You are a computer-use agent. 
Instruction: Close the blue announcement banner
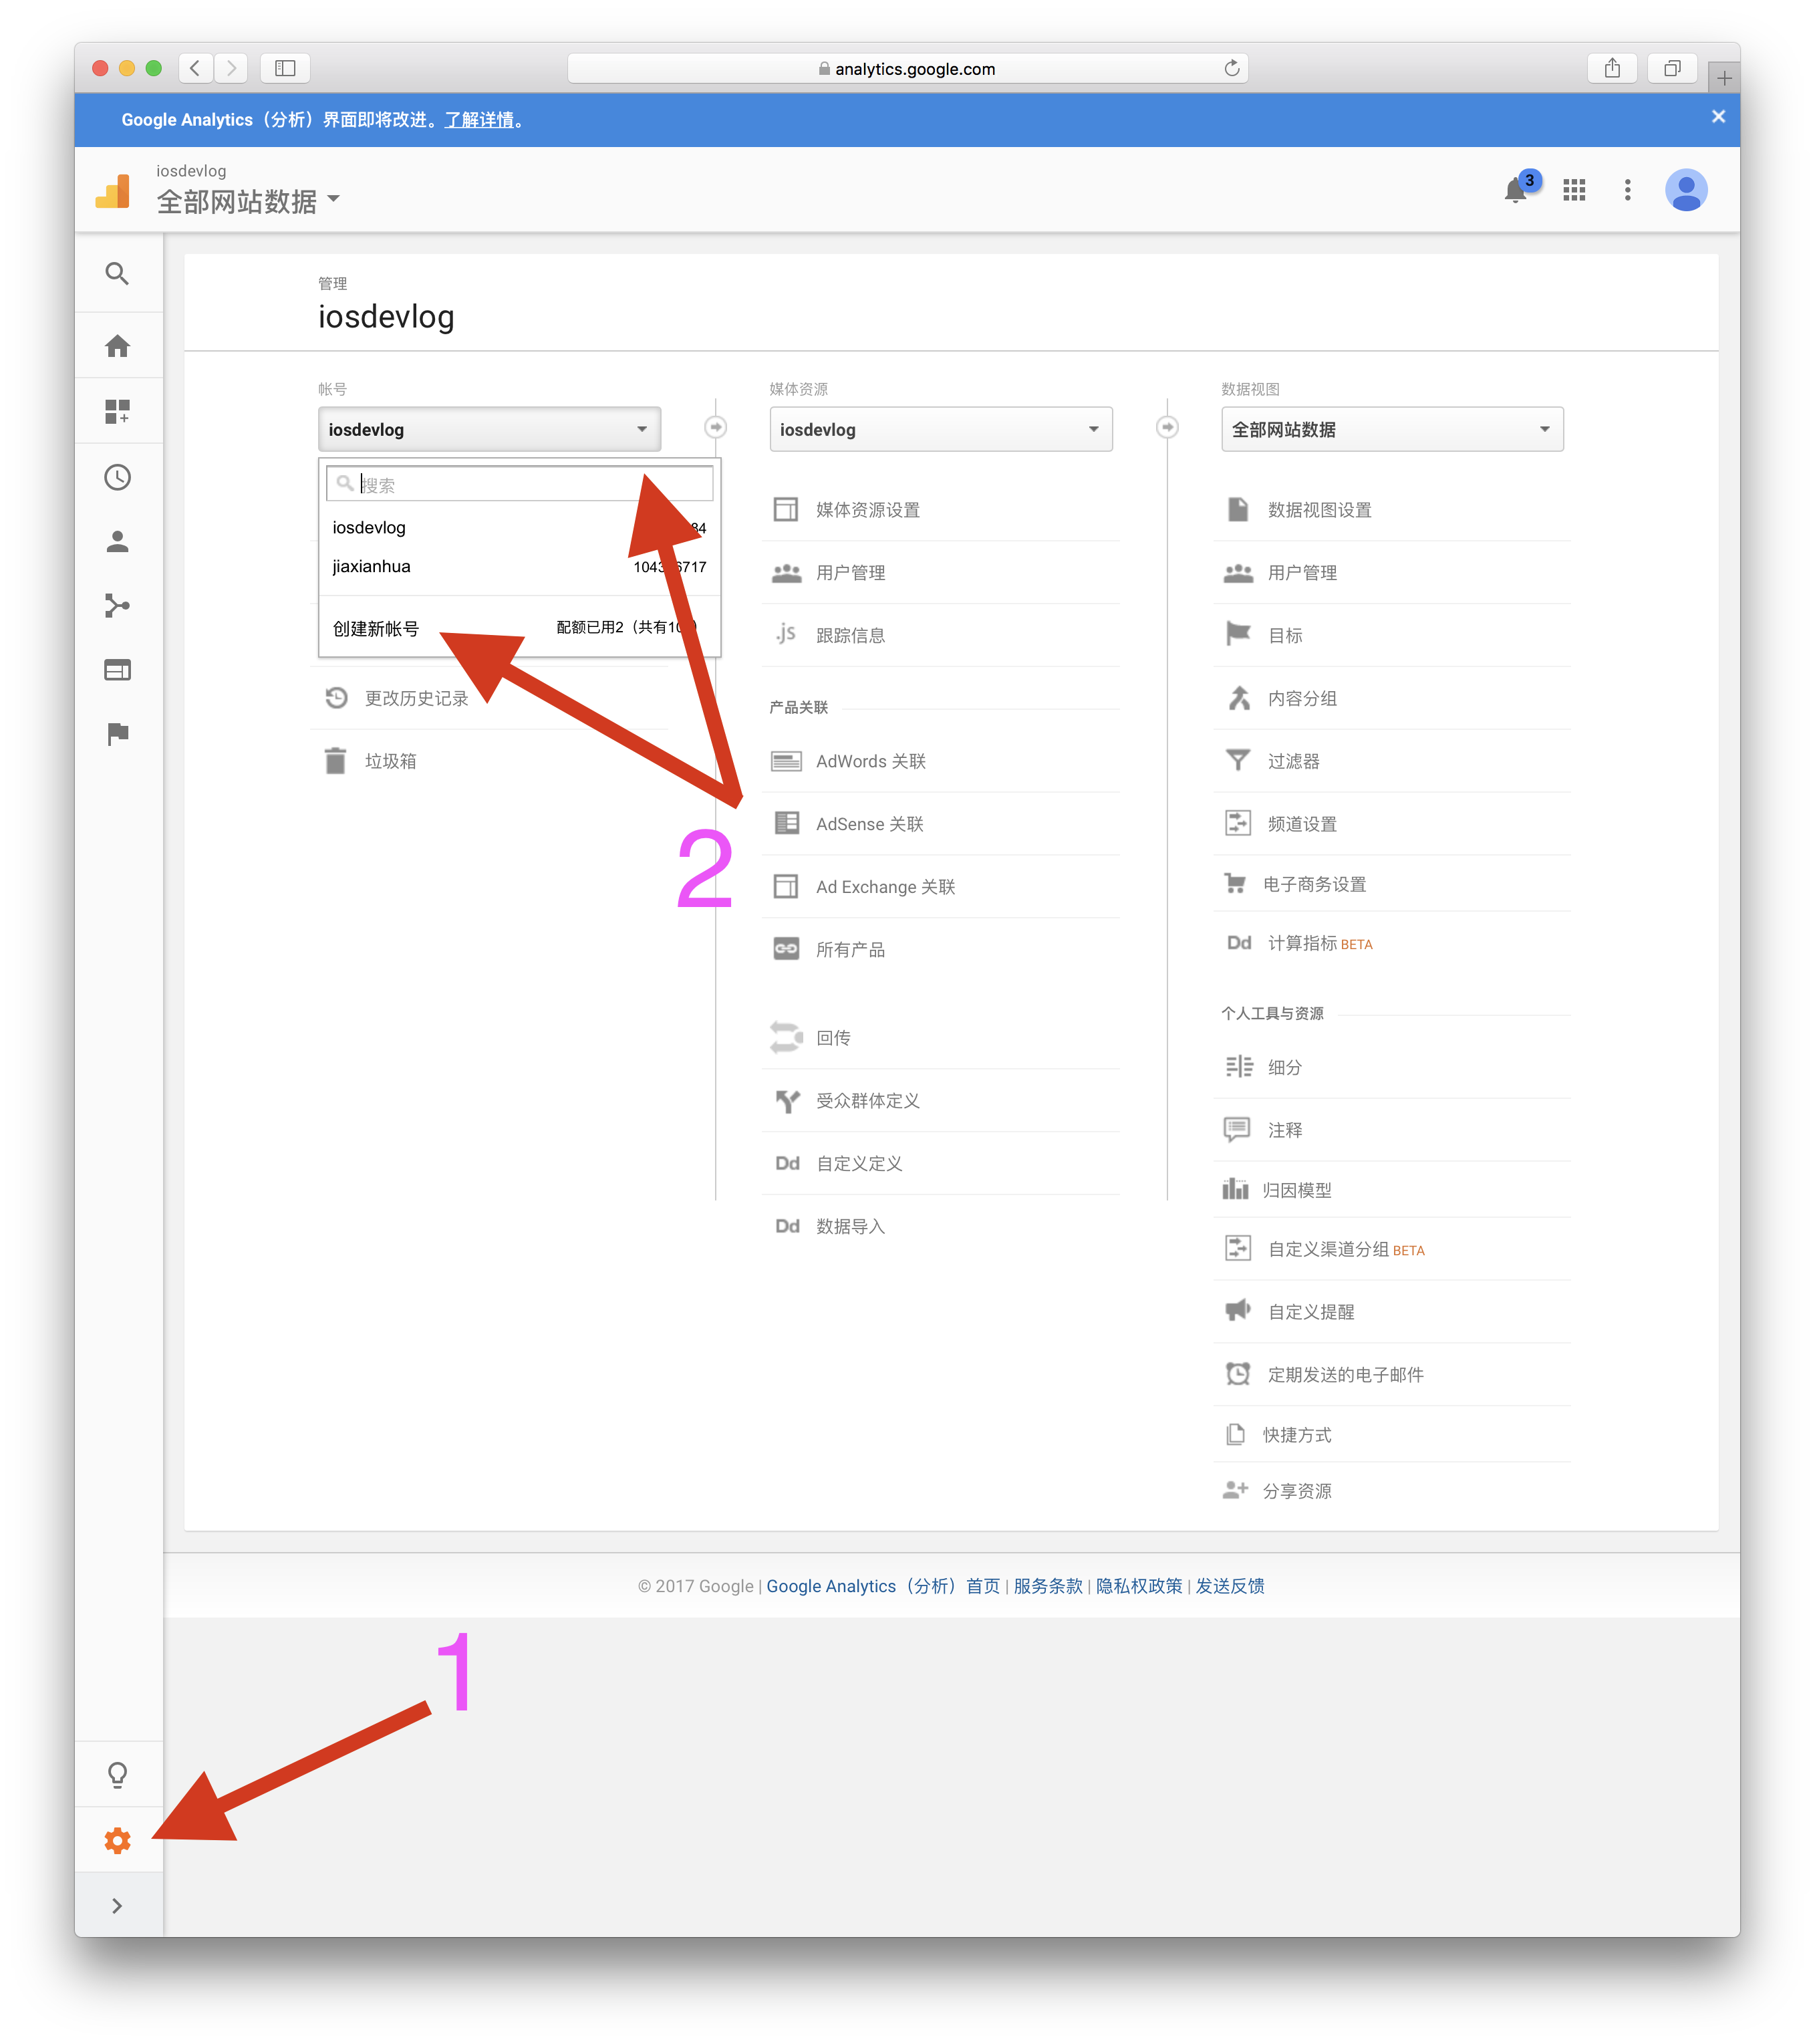coord(1717,117)
